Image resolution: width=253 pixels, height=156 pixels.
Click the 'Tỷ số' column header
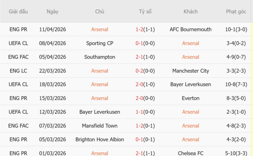point(145,12)
